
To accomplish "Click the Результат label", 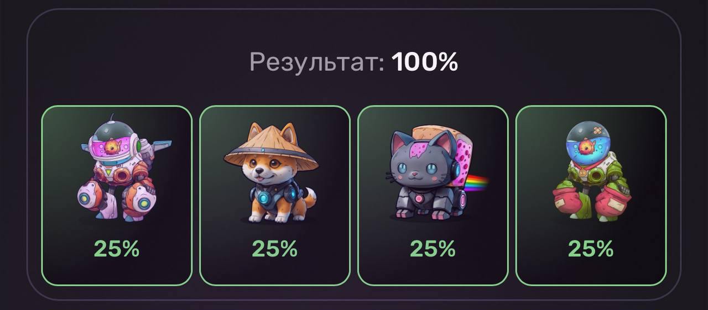I will [x=317, y=62].
